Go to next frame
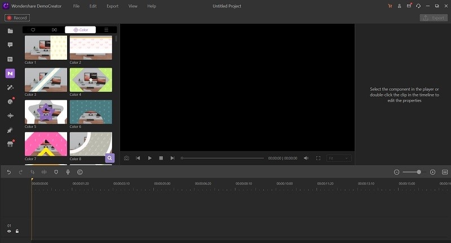The image size is (451, 243). tap(173, 158)
